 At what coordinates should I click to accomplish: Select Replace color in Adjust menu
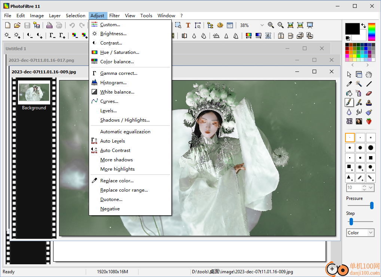pyautogui.click(x=130, y=180)
